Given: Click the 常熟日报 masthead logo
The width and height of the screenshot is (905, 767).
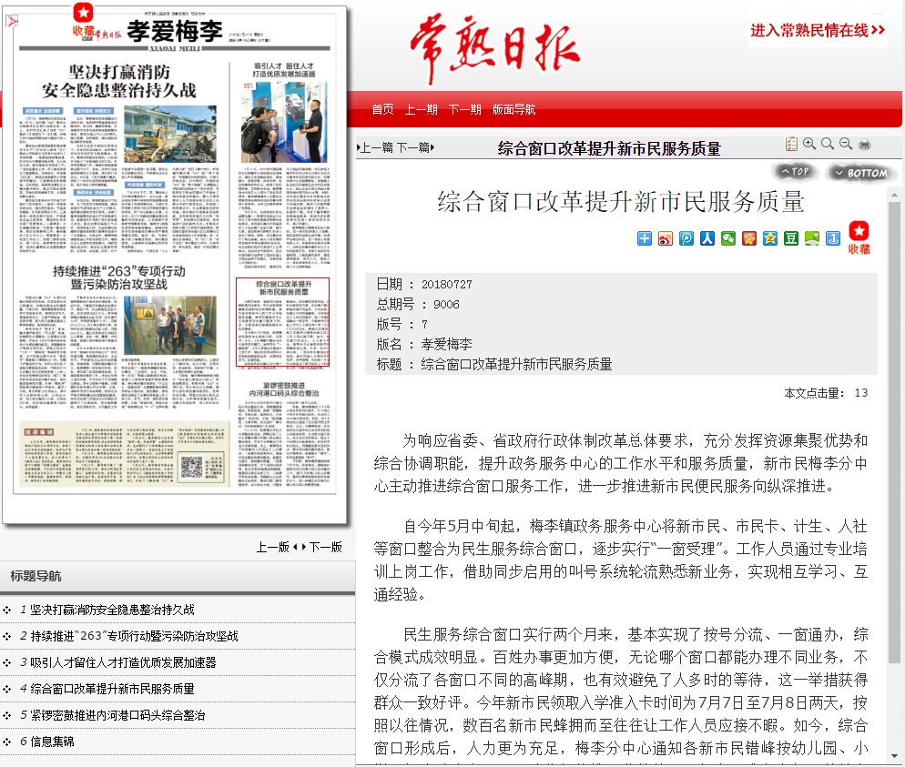Looking at the screenshot, I should 494,49.
